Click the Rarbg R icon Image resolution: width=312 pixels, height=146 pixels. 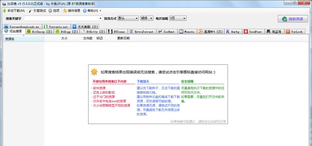click(x=228, y=31)
